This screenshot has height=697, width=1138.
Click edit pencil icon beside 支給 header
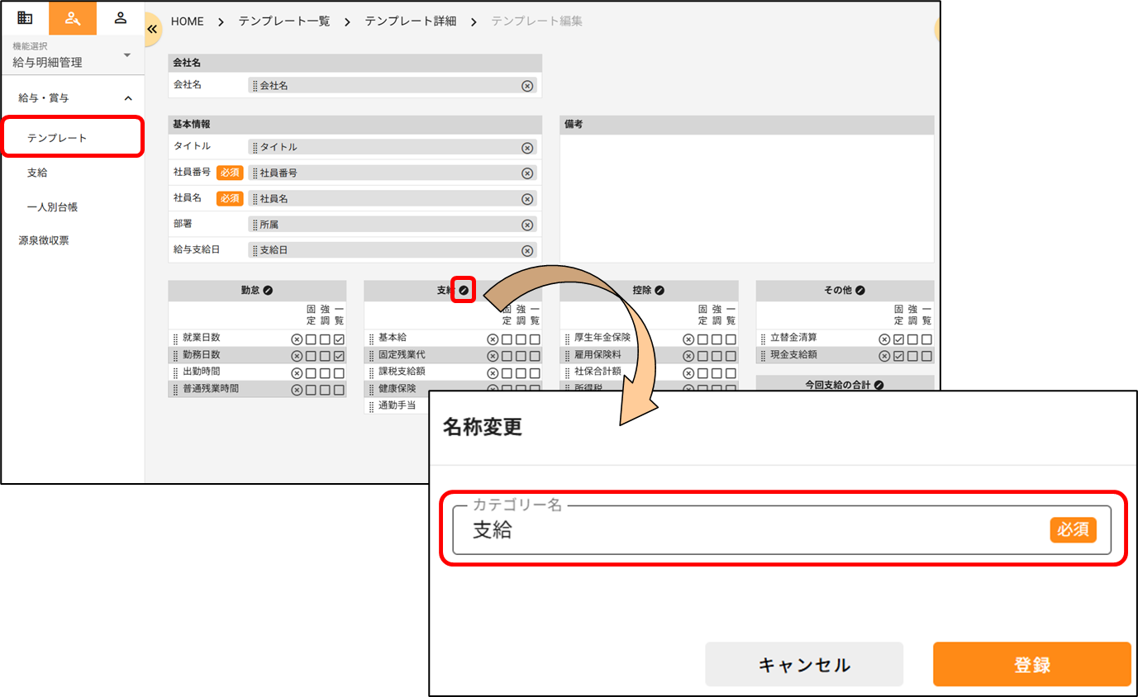(x=464, y=290)
